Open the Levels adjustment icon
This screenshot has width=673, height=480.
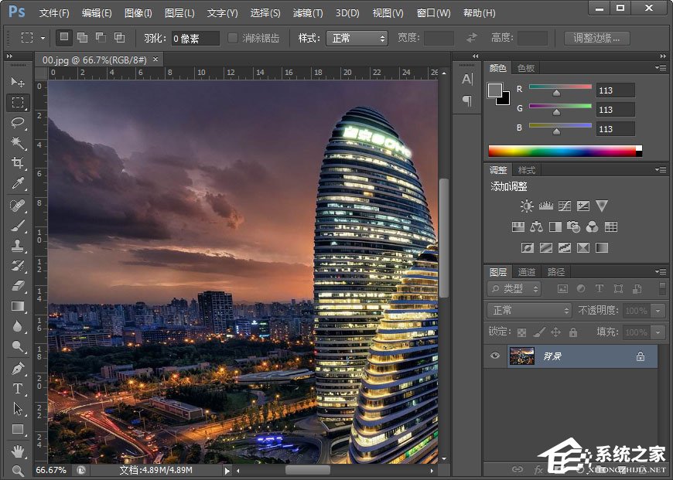[546, 206]
